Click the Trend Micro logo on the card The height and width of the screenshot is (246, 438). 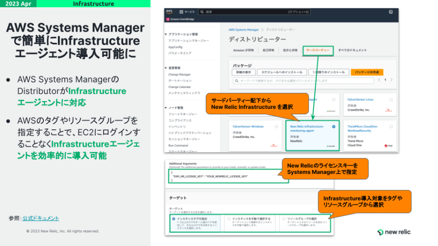click(388, 145)
